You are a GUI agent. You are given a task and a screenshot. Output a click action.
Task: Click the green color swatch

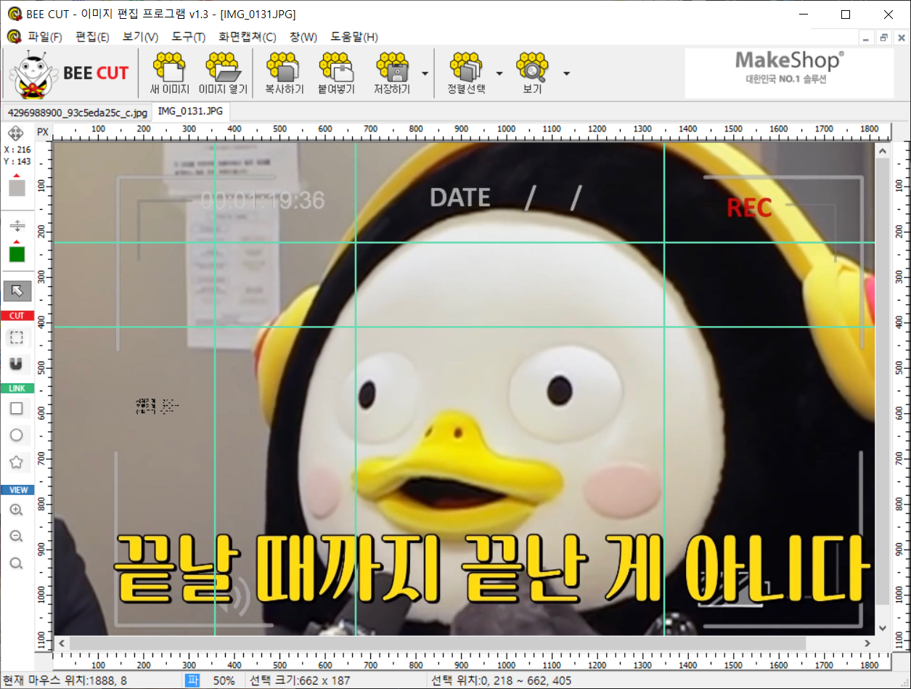coord(17,254)
